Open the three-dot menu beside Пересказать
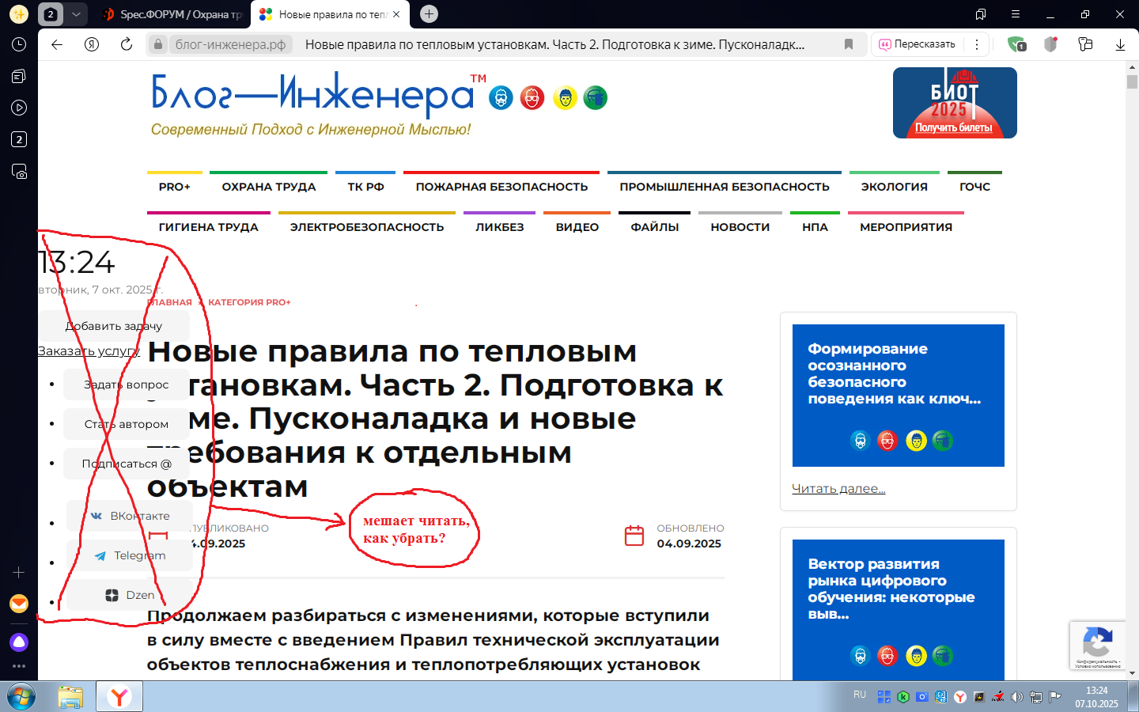The height and width of the screenshot is (712, 1139). point(977,44)
